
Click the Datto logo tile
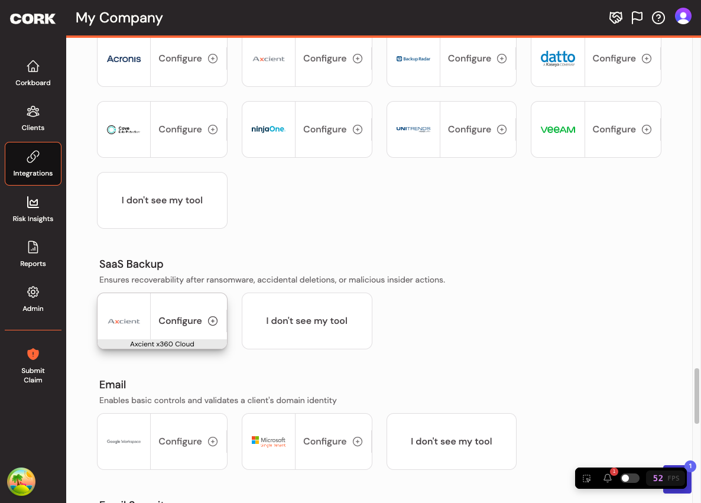pos(558,59)
